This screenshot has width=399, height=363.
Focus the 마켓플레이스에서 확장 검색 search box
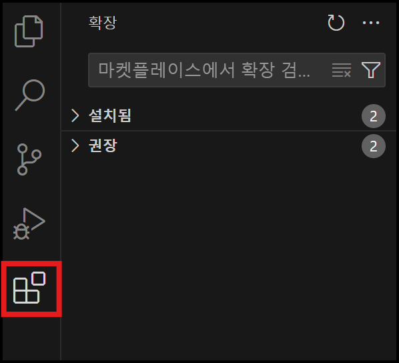pyautogui.click(x=237, y=70)
